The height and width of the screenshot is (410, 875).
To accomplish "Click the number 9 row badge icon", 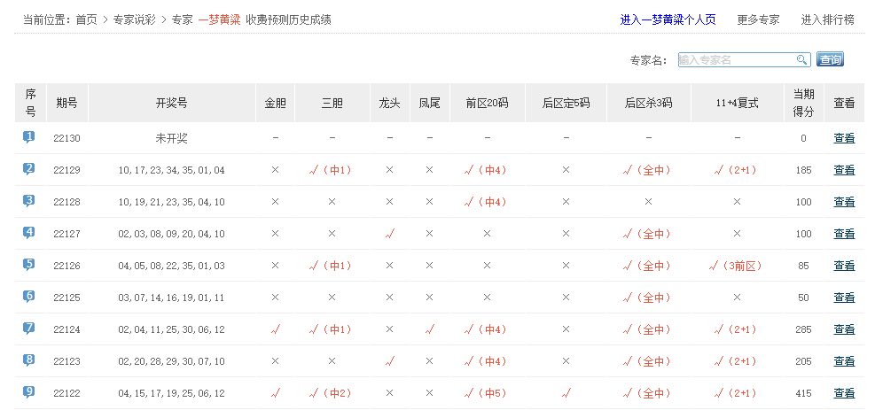I will tap(29, 392).
